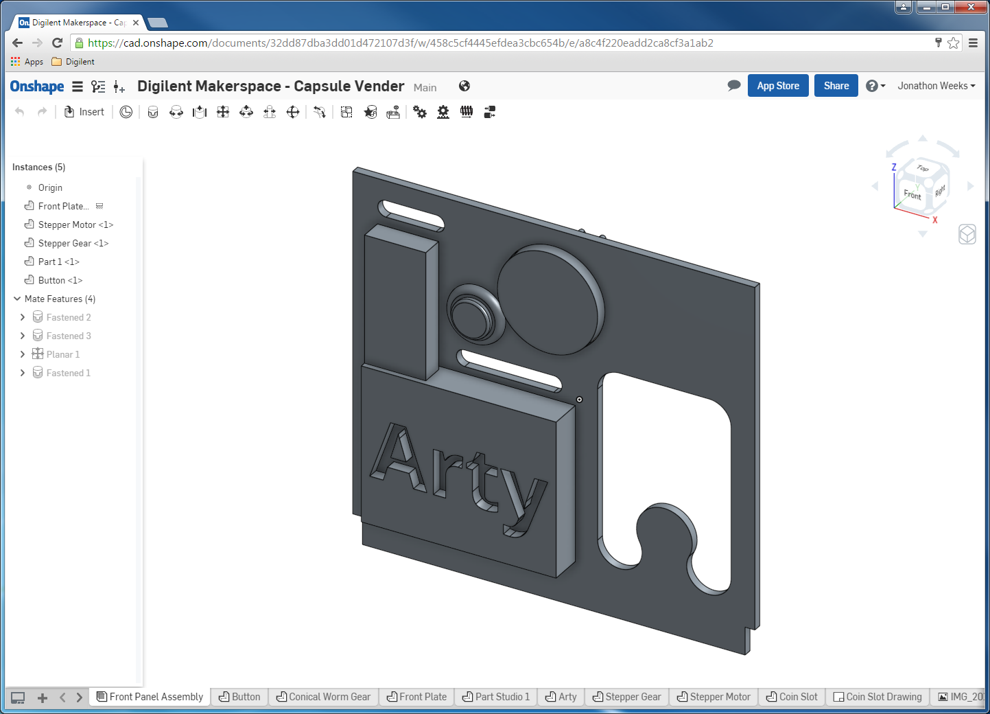Viewport: 990px width, 714px height.
Task: Select the star-marked mate connector tool
Action: tap(370, 112)
